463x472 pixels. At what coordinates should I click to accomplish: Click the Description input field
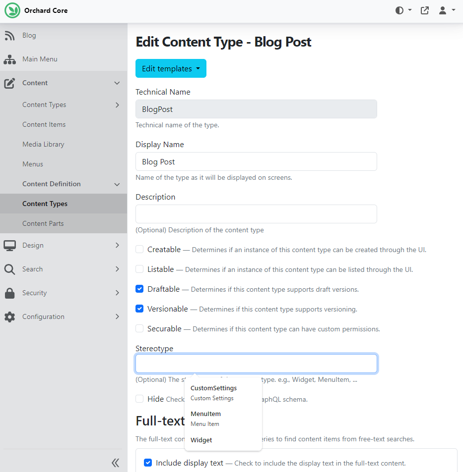(x=256, y=214)
